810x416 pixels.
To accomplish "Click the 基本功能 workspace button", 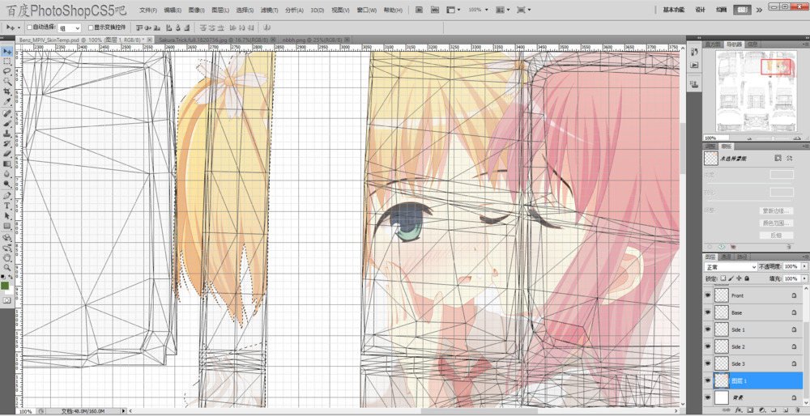I will click(x=673, y=10).
